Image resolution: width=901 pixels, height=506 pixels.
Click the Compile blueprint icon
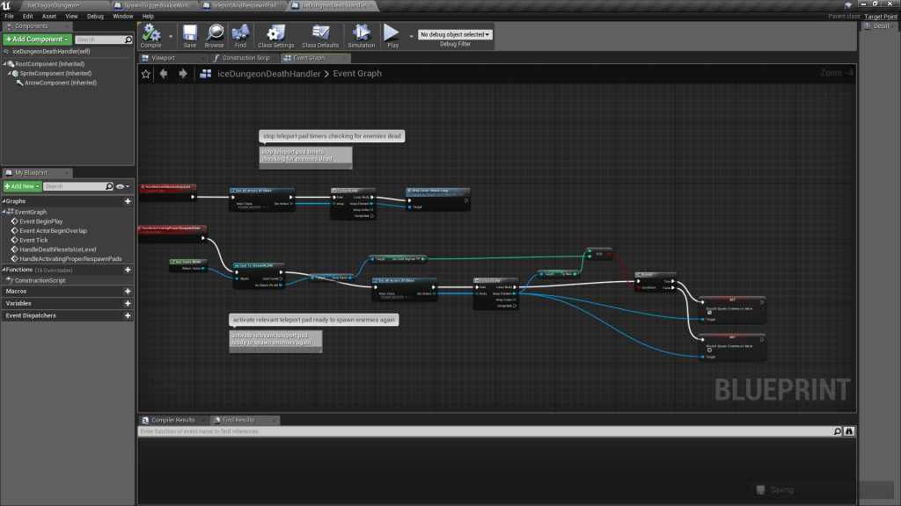[150, 33]
